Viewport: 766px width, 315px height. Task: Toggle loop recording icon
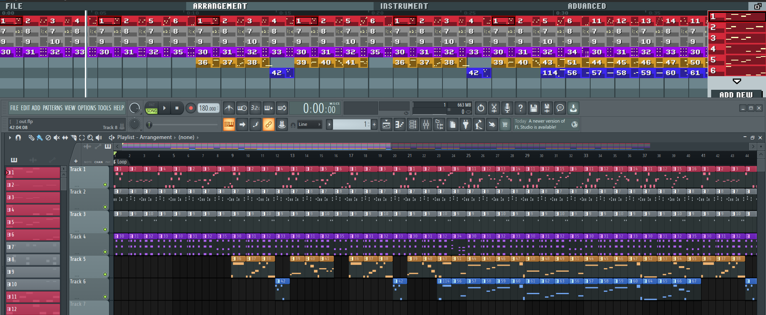pyautogui.click(x=282, y=108)
